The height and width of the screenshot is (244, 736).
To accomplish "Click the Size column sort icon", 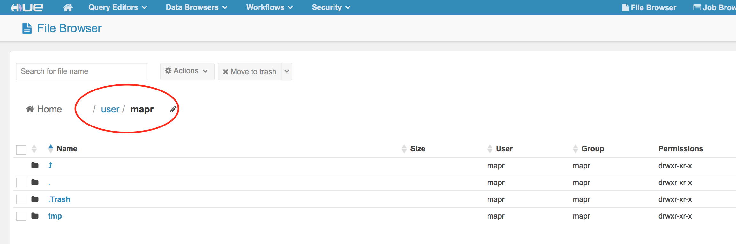I will (404, 149).
